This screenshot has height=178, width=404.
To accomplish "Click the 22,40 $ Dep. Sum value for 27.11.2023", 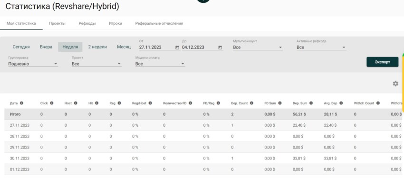I will 299,125.
